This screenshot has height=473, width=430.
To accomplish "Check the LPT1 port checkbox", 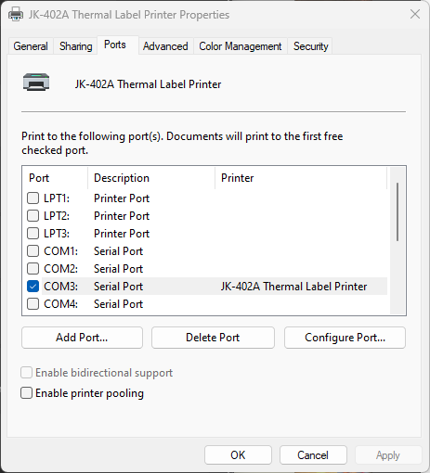I will pos(33,198).
